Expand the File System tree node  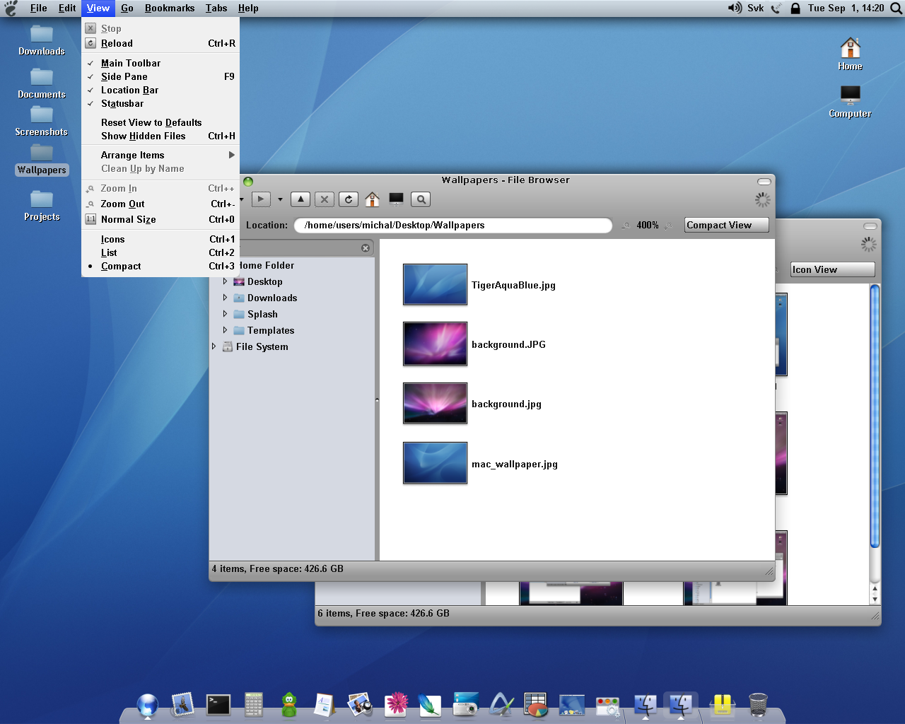[x=214, y=346]
